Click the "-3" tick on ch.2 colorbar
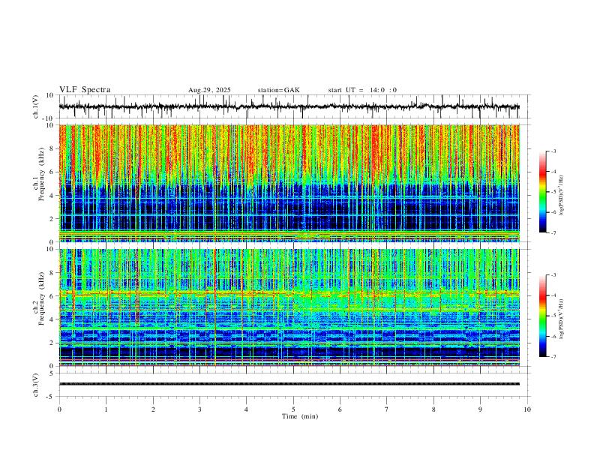Image resolution: width=594 pixels, height=459 pixels. click(x=553, y=275)
